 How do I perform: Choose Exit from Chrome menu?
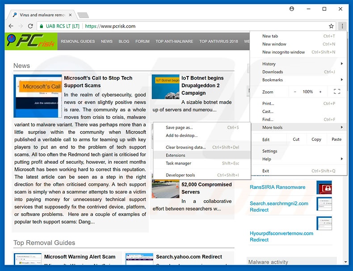(x=298, y=171)
